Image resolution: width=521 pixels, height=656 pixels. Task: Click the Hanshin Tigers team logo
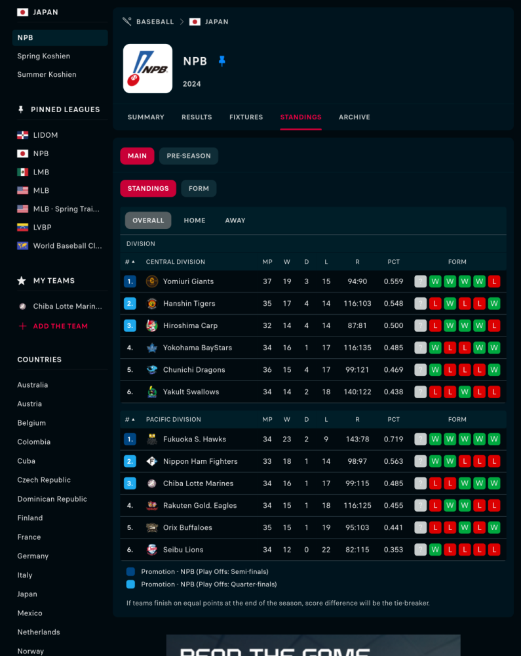[151, 303]
